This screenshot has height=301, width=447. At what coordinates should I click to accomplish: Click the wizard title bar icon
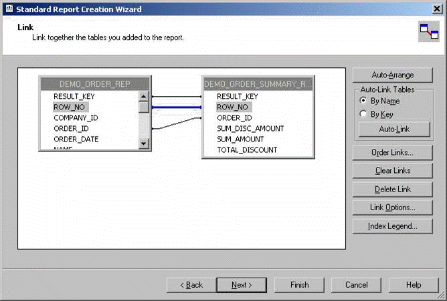coord(7,9)
